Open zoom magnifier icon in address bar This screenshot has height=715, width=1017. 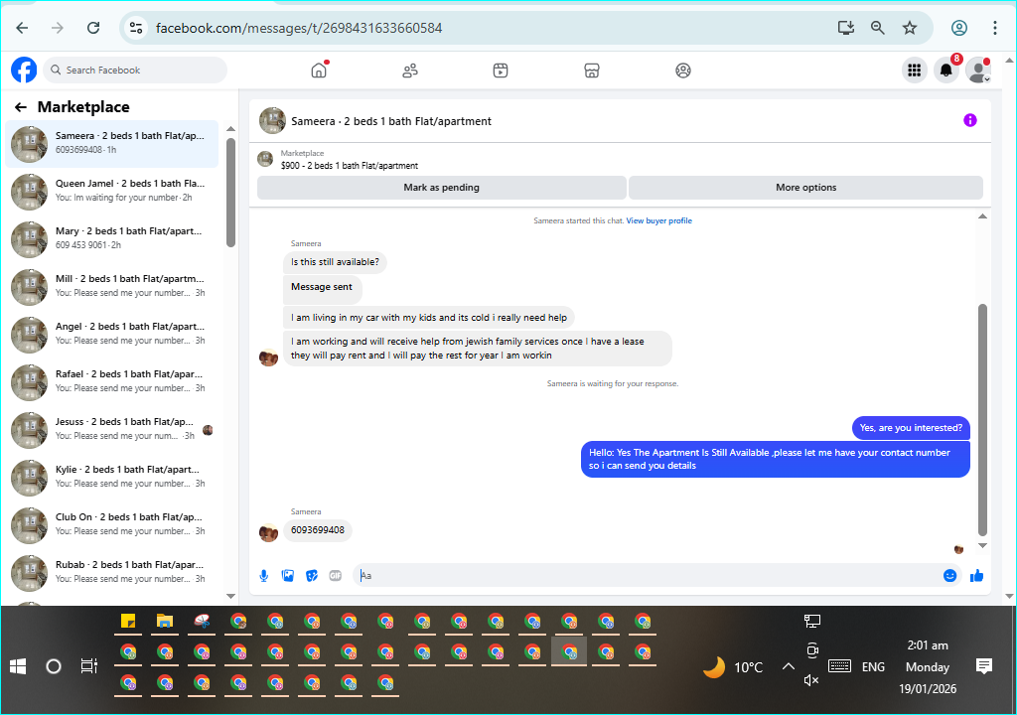(x=878, y=28)
